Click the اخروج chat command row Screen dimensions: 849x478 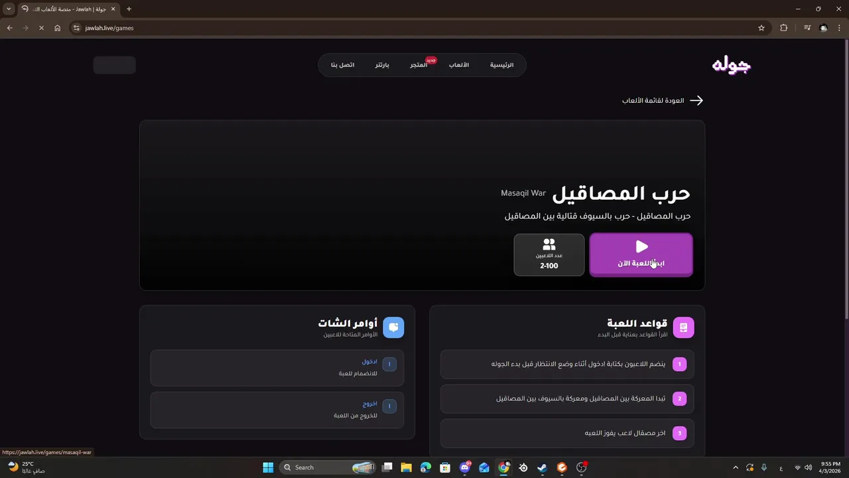[x=277, y=410]
